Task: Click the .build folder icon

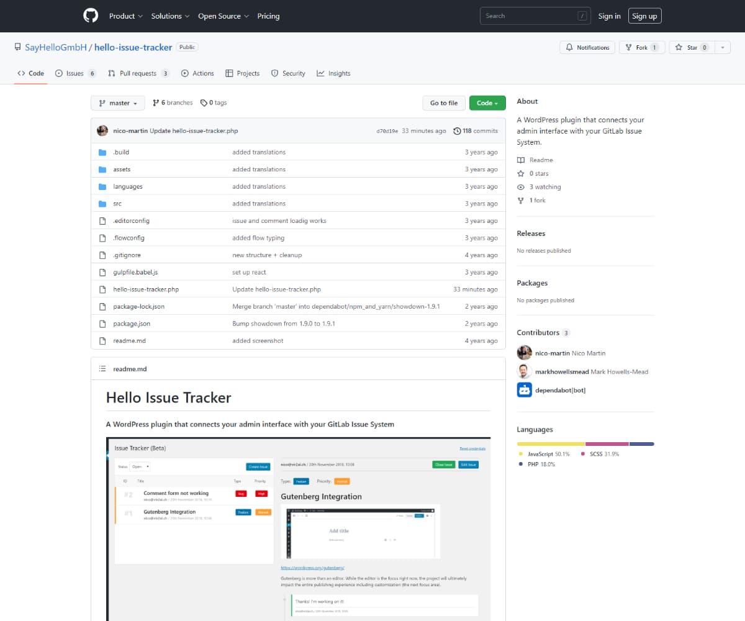Action: tap(103, 152)
